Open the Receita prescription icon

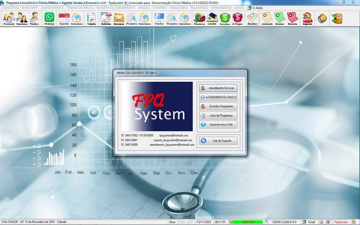(292, 18)
